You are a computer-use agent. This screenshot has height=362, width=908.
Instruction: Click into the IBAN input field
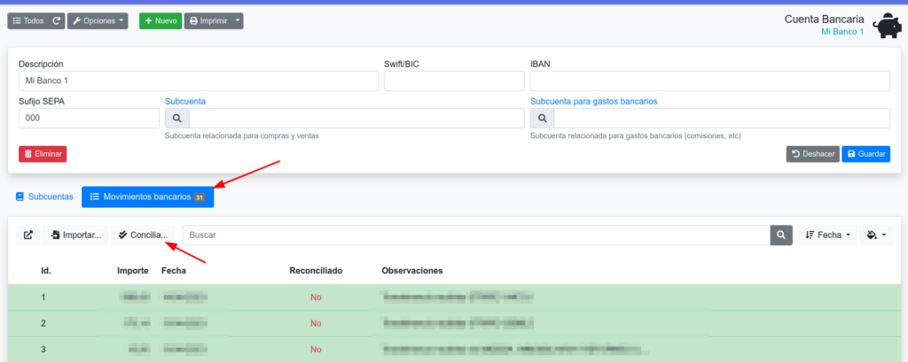tap(709, 81)
